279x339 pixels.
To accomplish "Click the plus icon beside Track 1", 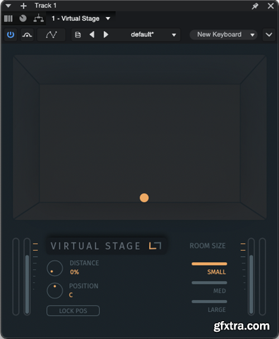I will (x=23, y=6).
